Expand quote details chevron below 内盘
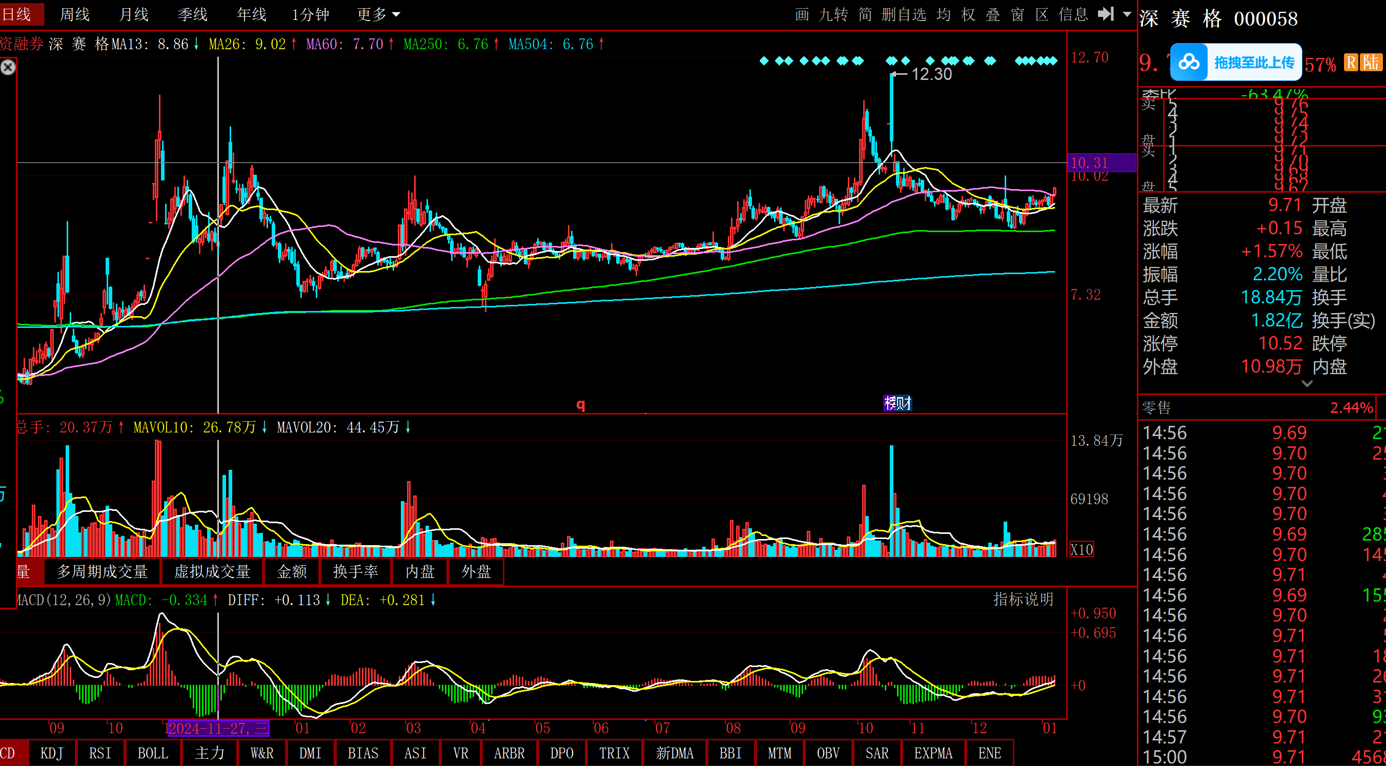1386x766 pixels. click(1307, 384)
